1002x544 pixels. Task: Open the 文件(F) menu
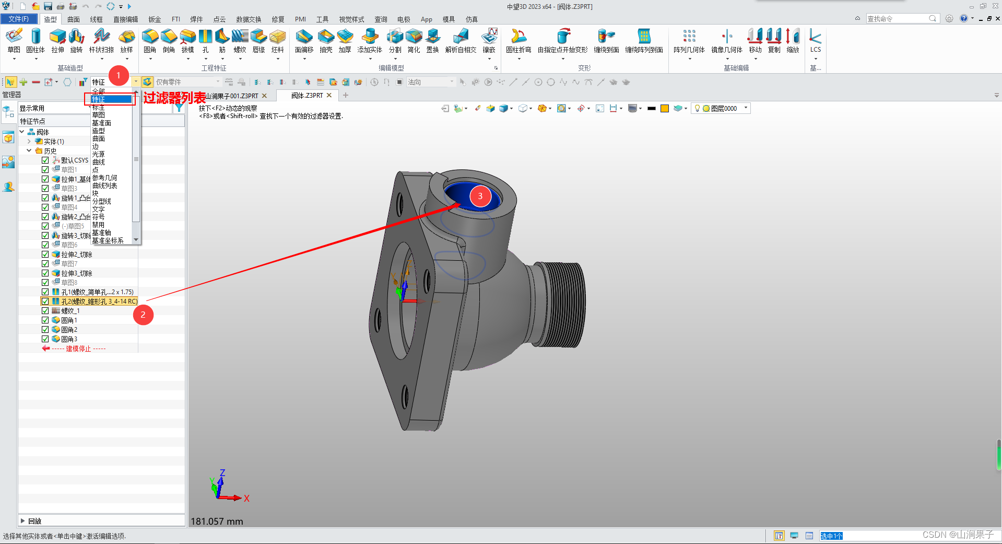pos(19,19)
